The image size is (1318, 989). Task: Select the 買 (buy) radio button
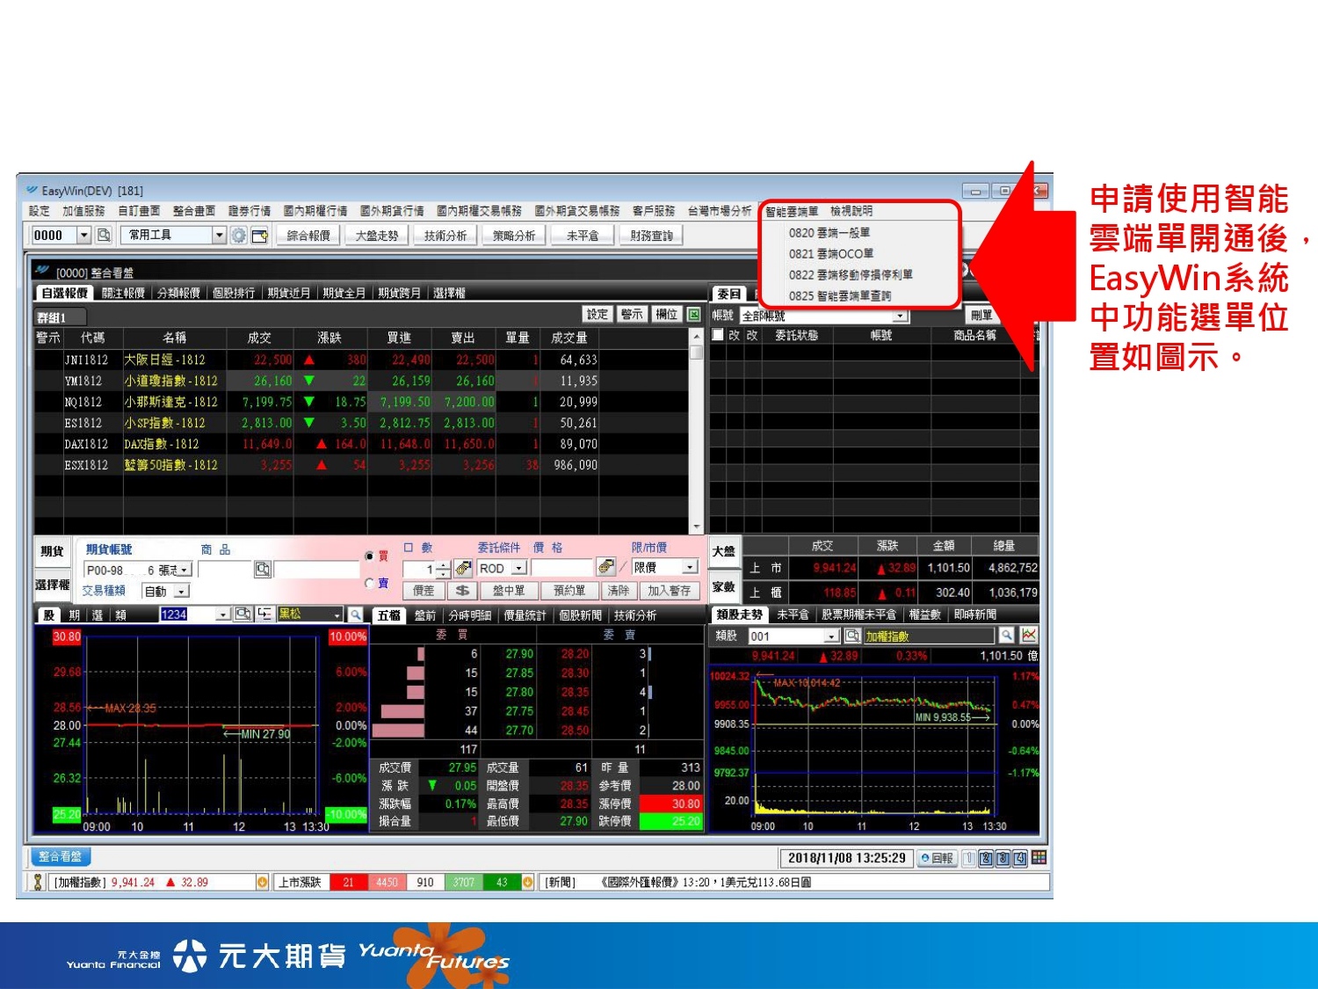(370, 556)
